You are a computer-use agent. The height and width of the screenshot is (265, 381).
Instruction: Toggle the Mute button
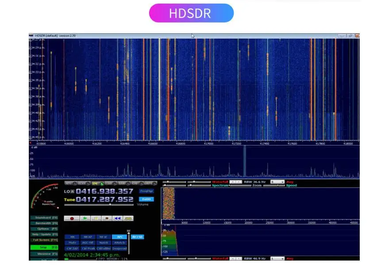pos(72,242)
